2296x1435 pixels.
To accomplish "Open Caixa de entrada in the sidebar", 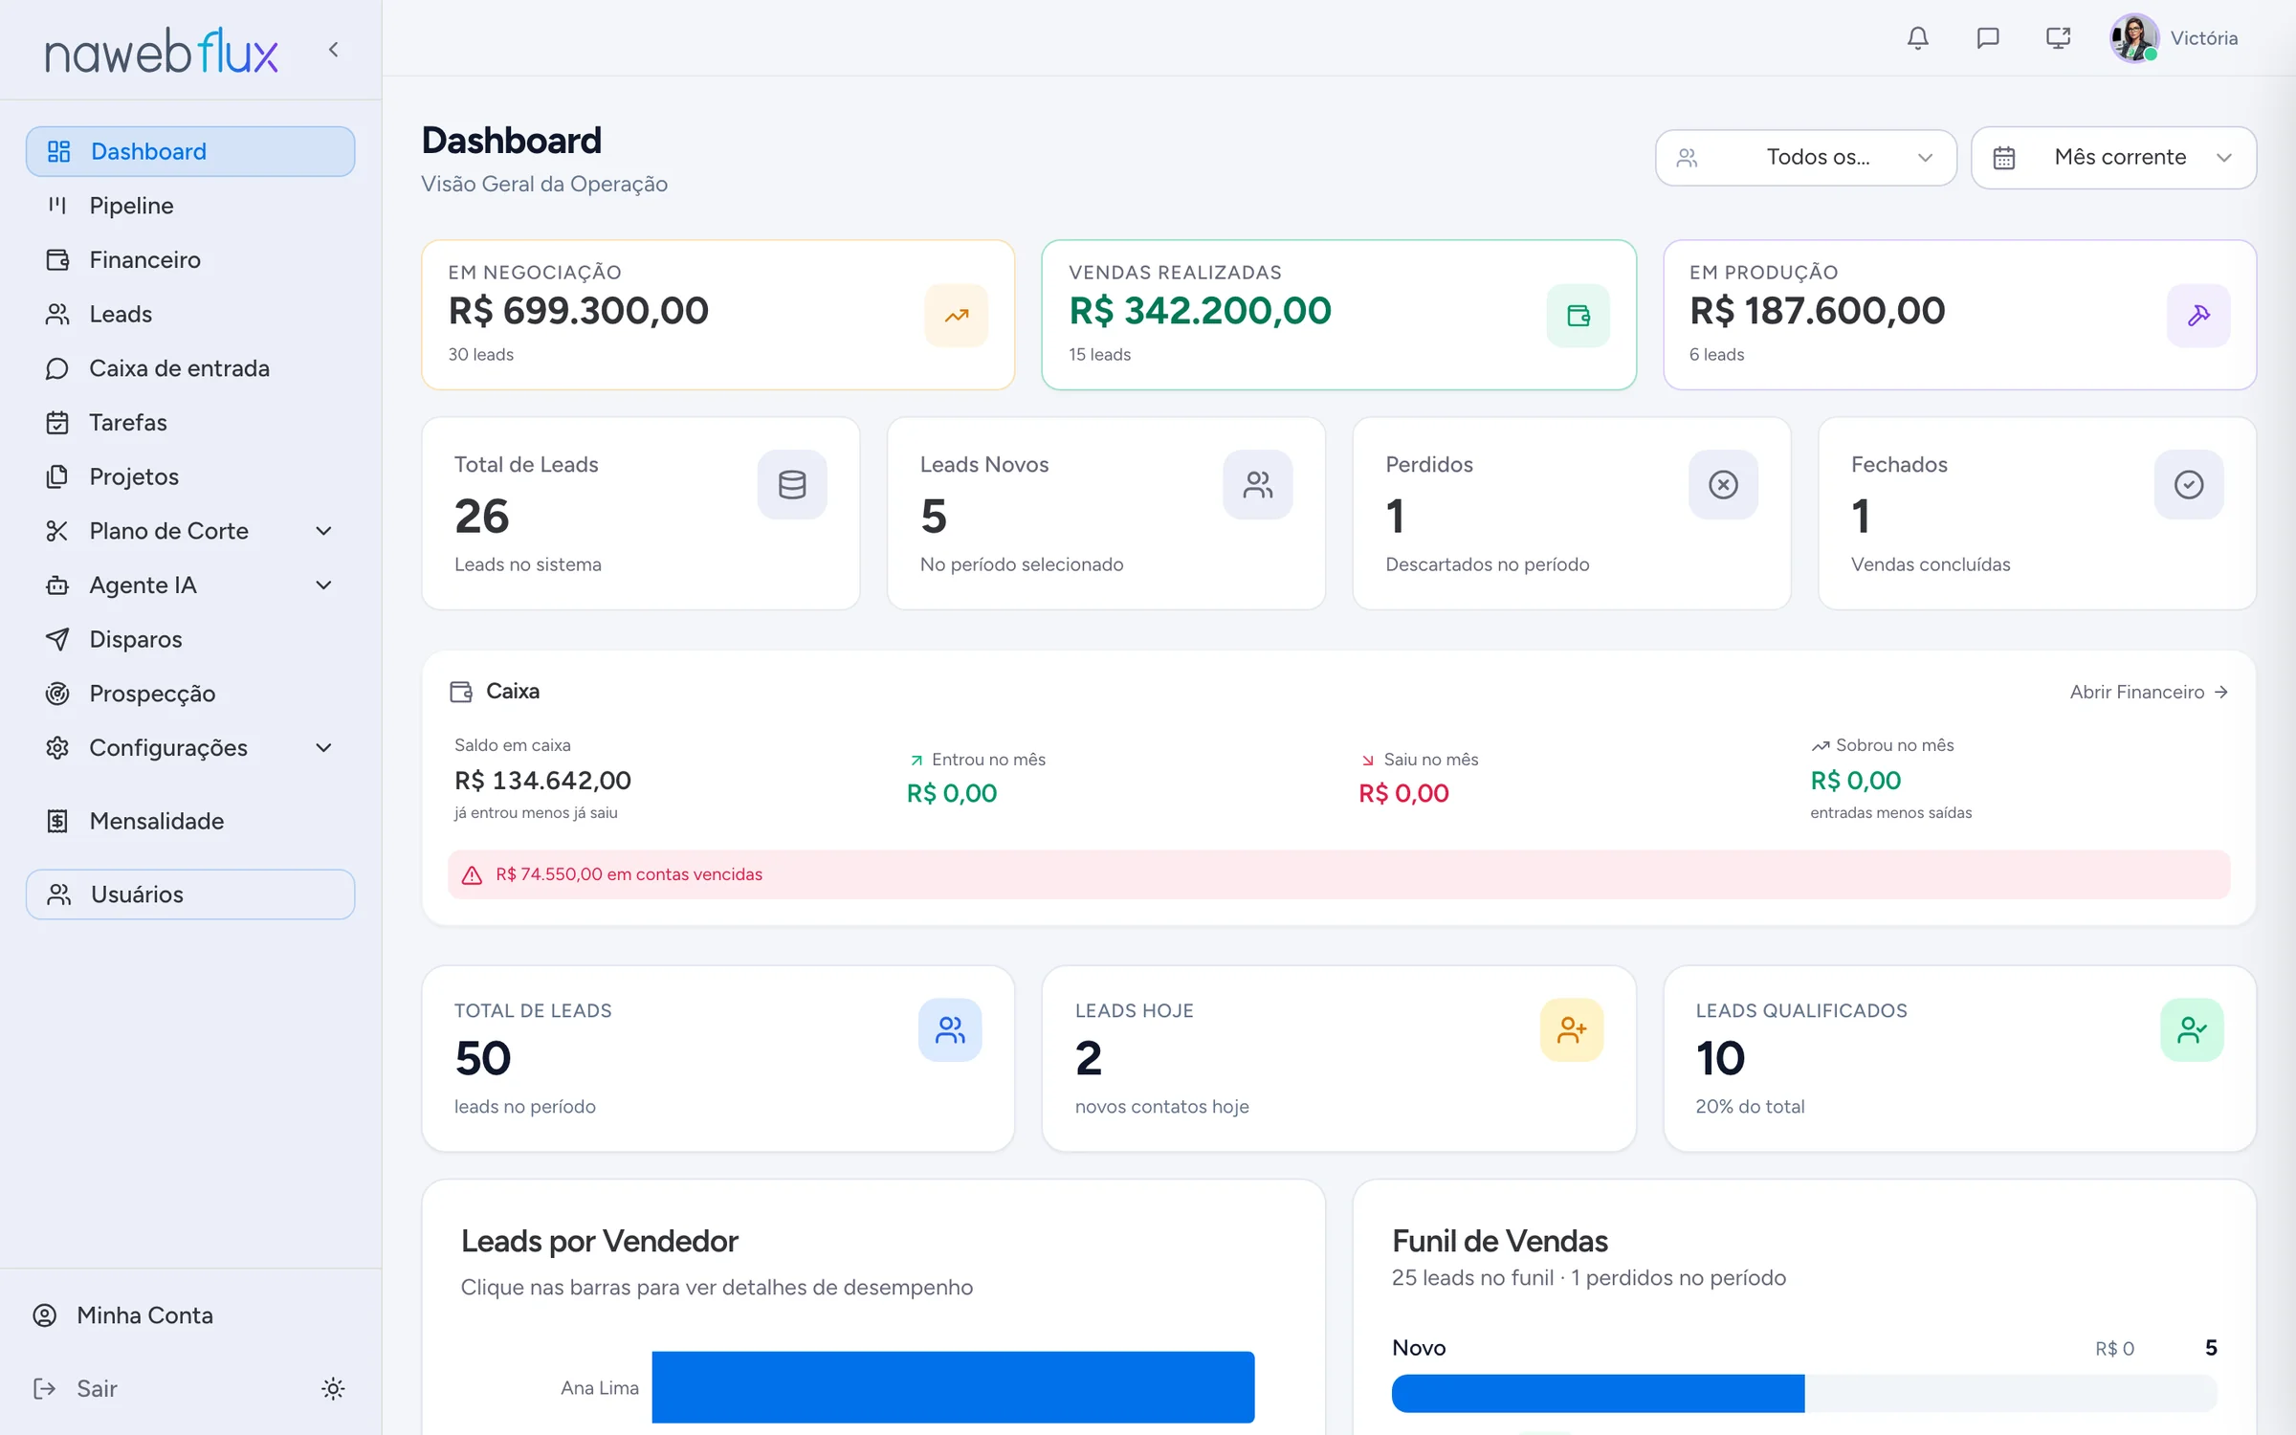I will point(190,368).
